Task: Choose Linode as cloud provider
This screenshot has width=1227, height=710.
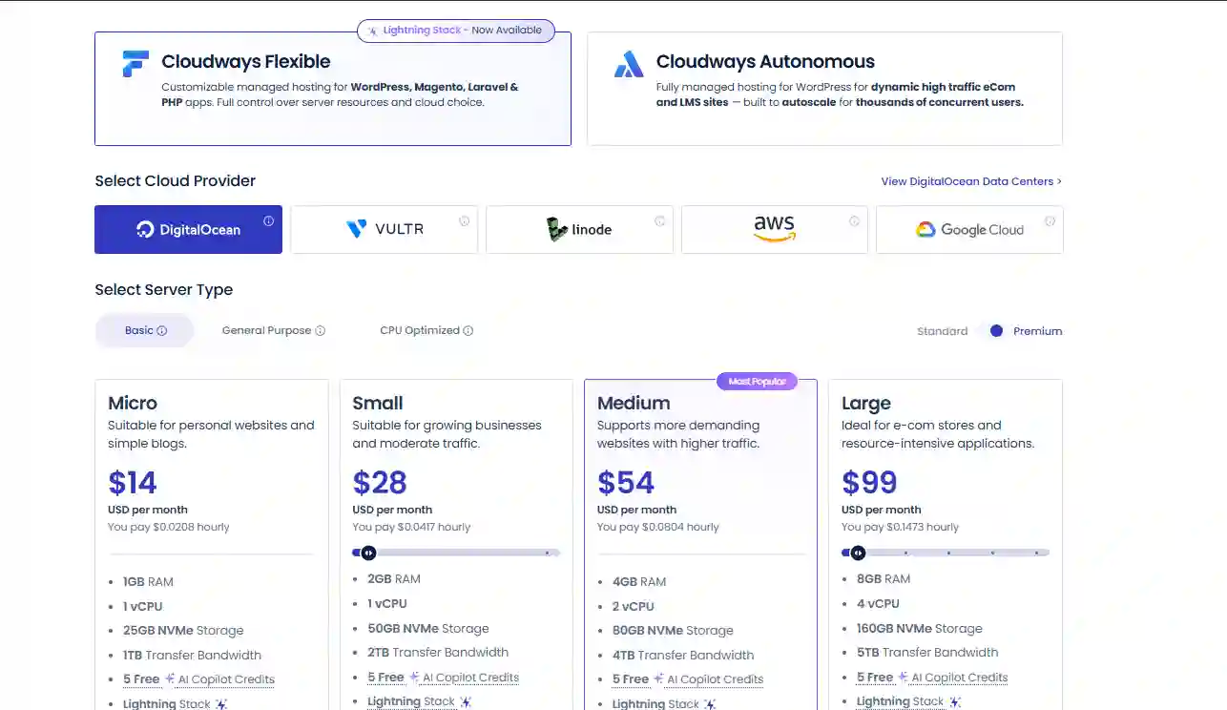Action: pyautogui.click(x=579, y=229)
